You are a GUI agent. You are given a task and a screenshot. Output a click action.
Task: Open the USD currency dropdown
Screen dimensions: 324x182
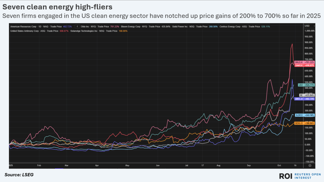click(309, 26)
